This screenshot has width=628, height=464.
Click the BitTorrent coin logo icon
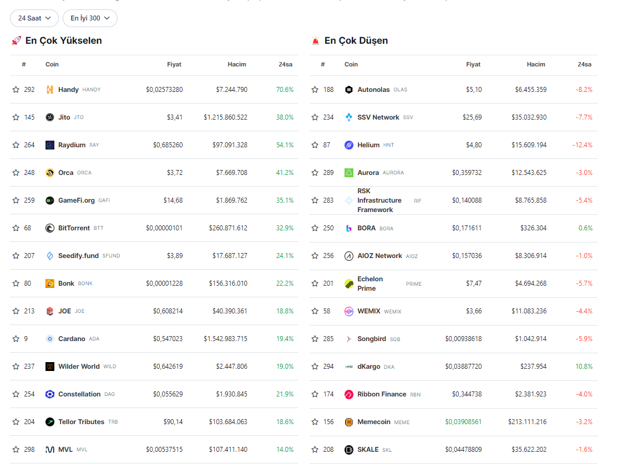[49, 228]
